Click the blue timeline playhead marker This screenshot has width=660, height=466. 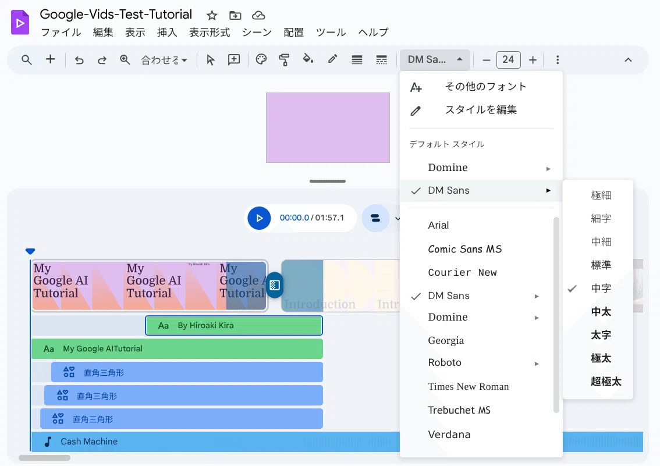point(30,251)
